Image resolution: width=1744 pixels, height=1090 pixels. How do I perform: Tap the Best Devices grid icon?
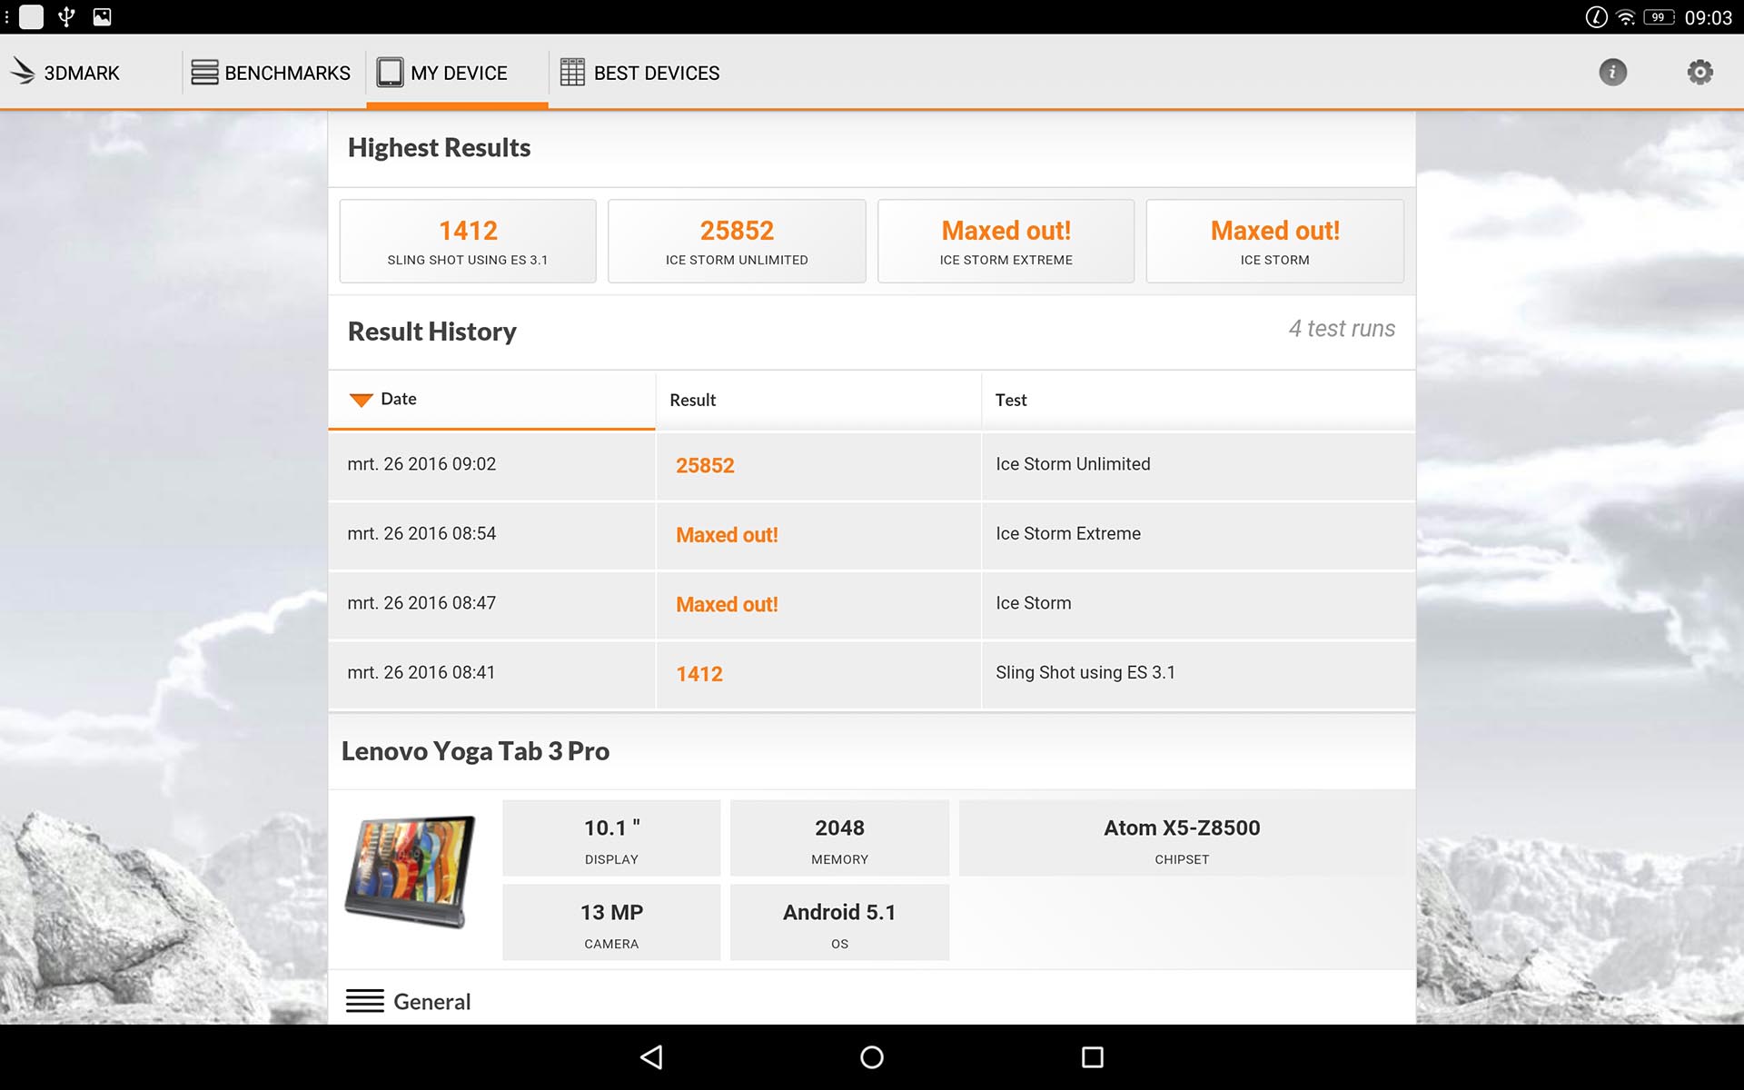pyautogui.click(x=572, y=73)
